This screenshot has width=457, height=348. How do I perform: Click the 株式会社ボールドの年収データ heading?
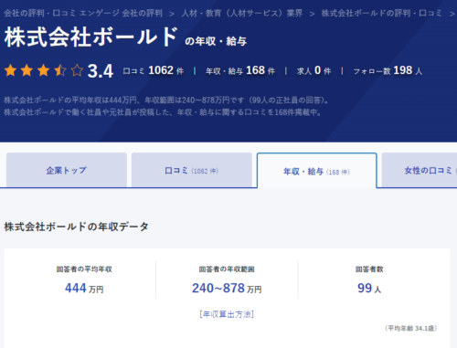click(x=76, y=227)
